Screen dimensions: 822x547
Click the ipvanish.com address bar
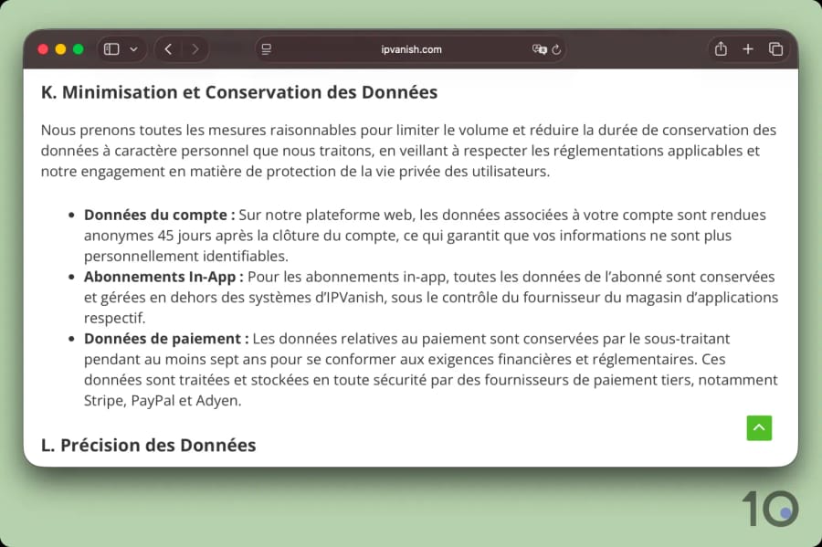[409, 49]
